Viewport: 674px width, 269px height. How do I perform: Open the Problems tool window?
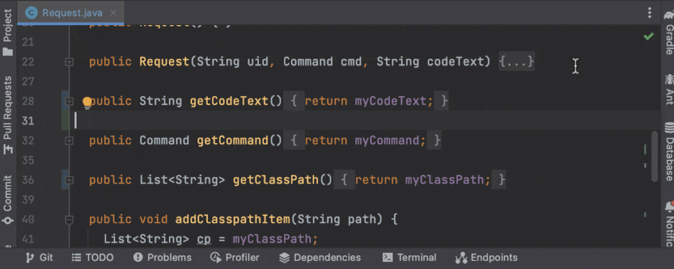click(x=162, y=257)
